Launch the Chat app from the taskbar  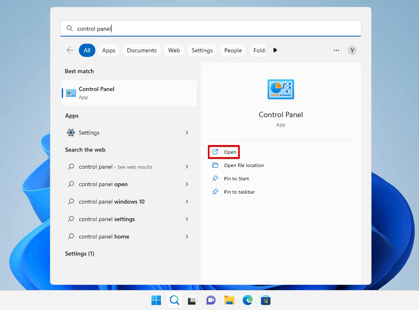211,300
